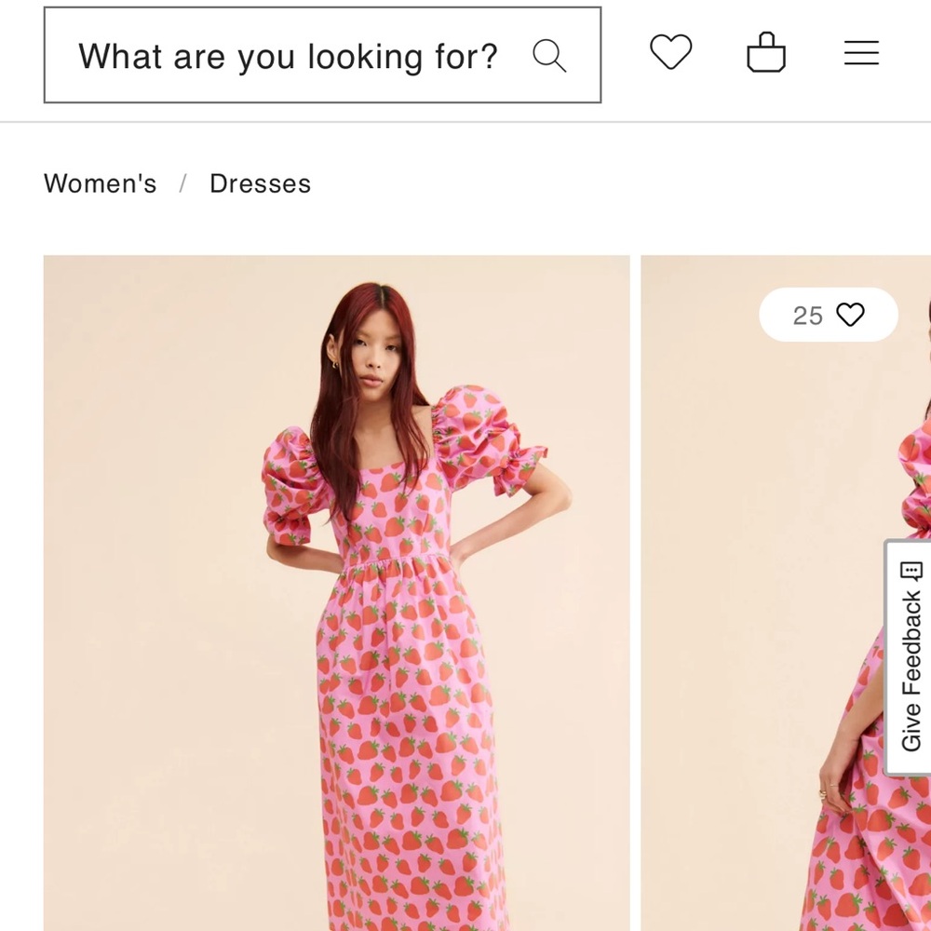
Task: Click the search magnifier icon
Action: [x=549, y=56]
